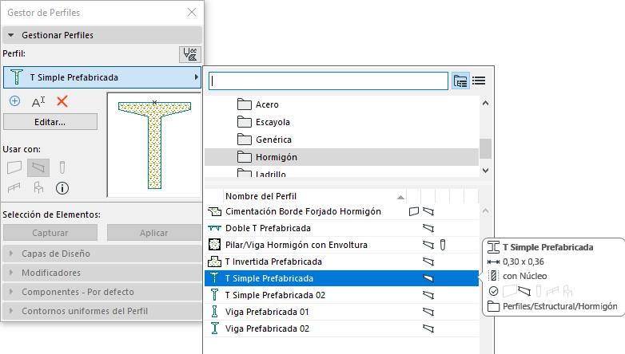The image size is (625, 354).
Task: Expand Componentes - Por defecto panel
Action: coord(102,292)
